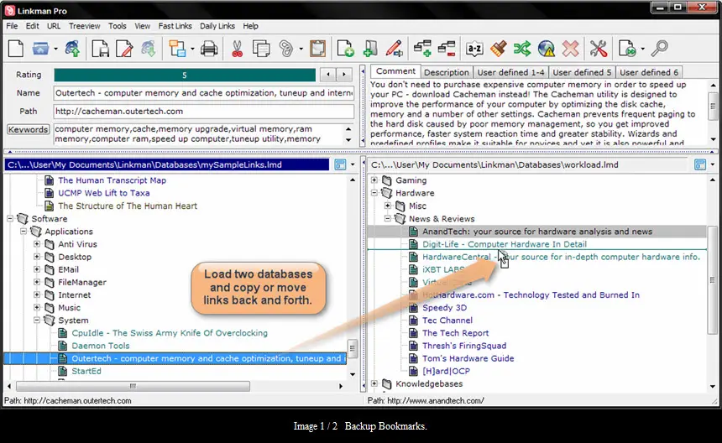The image size is (722, 443).
Task: Collapse the System folder
Action: [x=37, y=321]
